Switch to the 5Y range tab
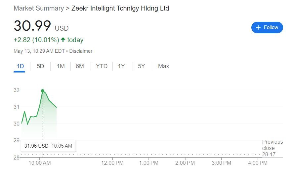The image size is (291, 173). (x=141, y=66)
